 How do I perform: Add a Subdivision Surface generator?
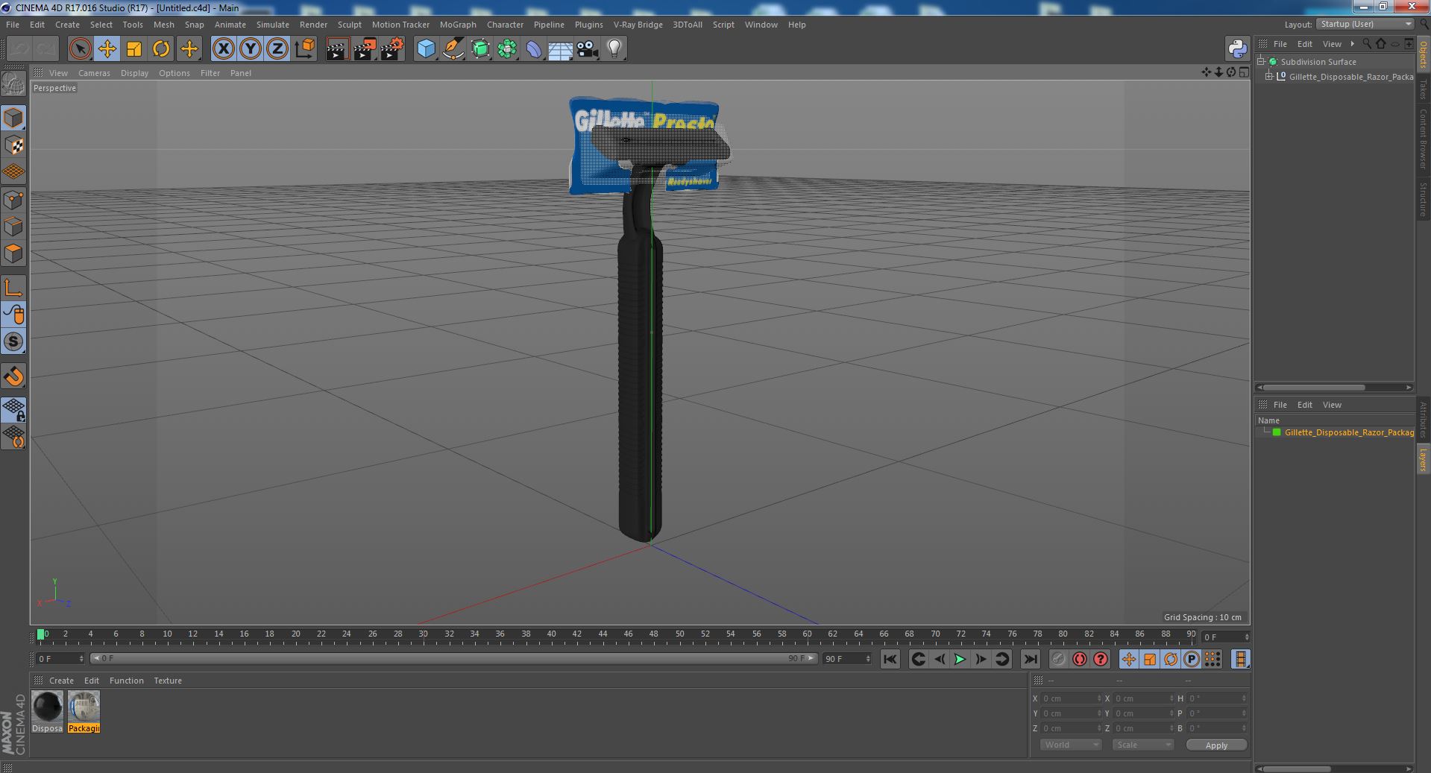480,49
